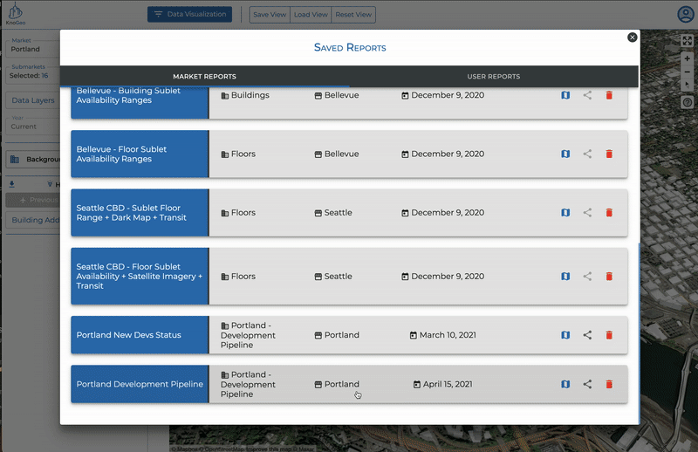Delete Portland New Devs Status report
The image size is (698, 452).
(x=609, y=335)
